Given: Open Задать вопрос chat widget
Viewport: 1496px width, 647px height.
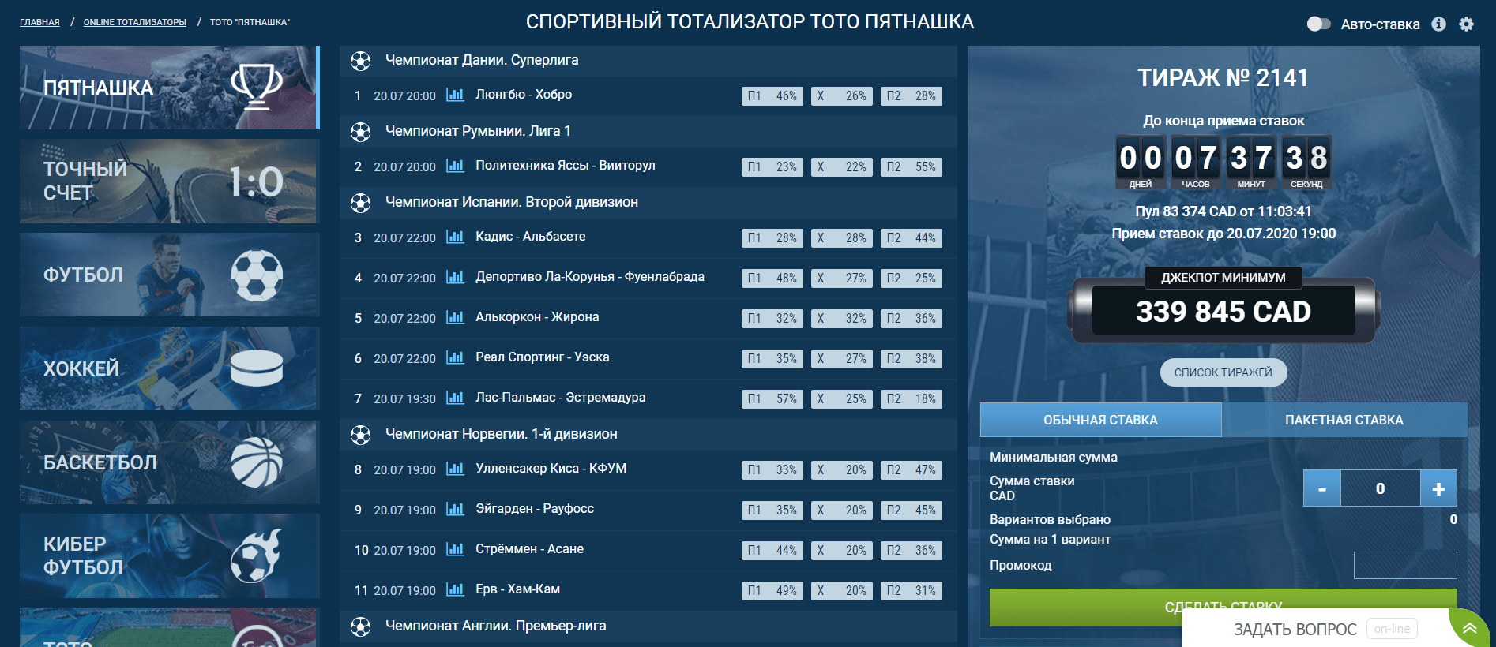Looking at the screenshot, I should pos(1315,629).
